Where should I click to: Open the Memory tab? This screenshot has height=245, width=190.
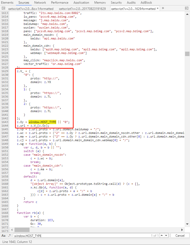click(100, 3)
